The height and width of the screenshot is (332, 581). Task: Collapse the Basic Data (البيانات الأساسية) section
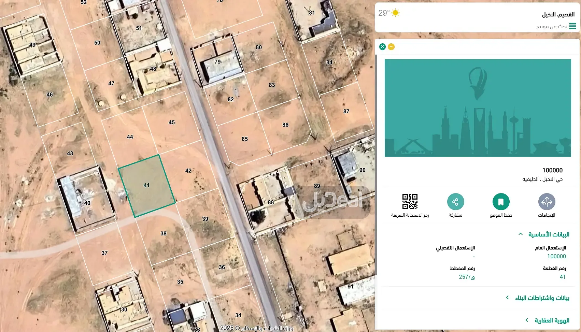coord(521,234)
